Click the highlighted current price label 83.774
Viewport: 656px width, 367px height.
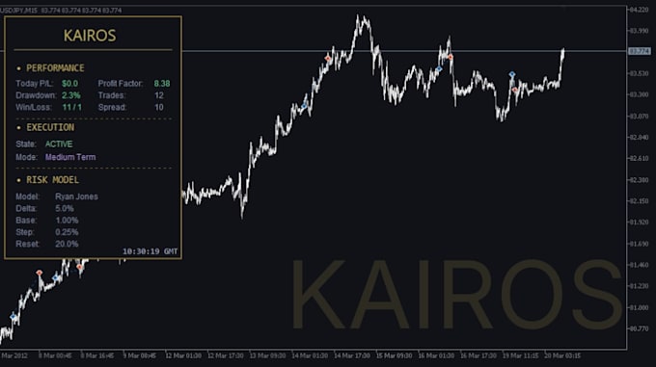640,51
